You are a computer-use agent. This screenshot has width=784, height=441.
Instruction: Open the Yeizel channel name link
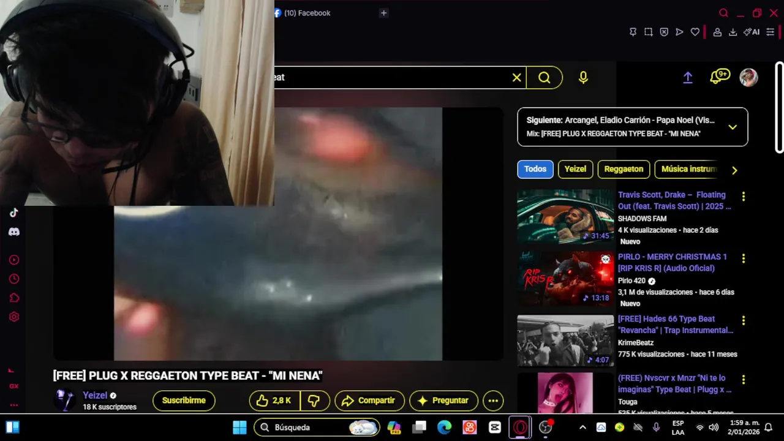95,396
